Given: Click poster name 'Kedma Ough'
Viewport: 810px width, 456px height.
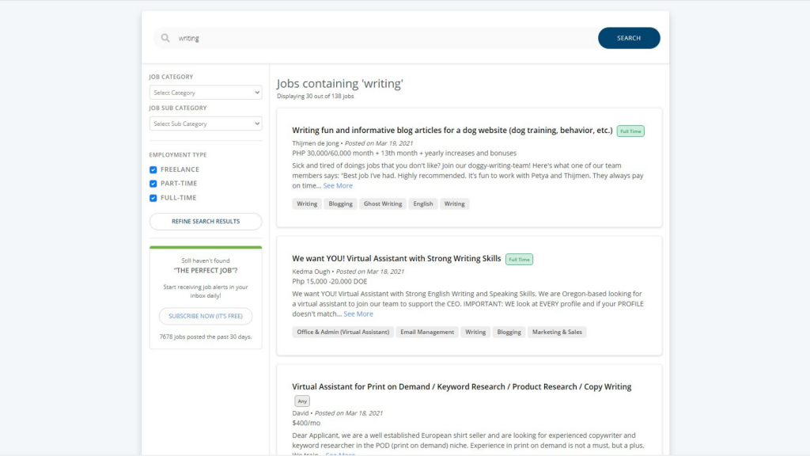Looking at the screenshot, I should (311, 272).
